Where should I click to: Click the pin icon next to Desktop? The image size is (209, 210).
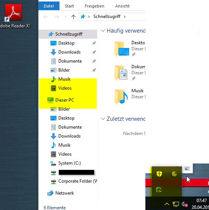[94, 43]
